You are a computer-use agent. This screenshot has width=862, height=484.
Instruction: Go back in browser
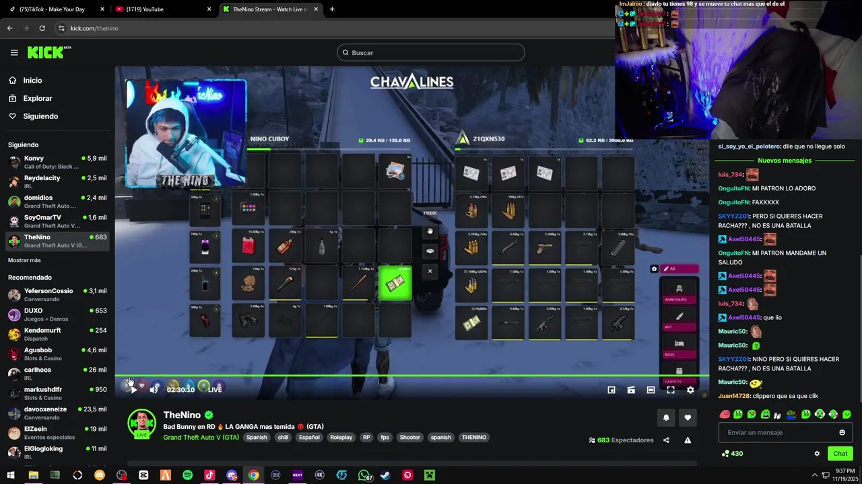(9, 28)
